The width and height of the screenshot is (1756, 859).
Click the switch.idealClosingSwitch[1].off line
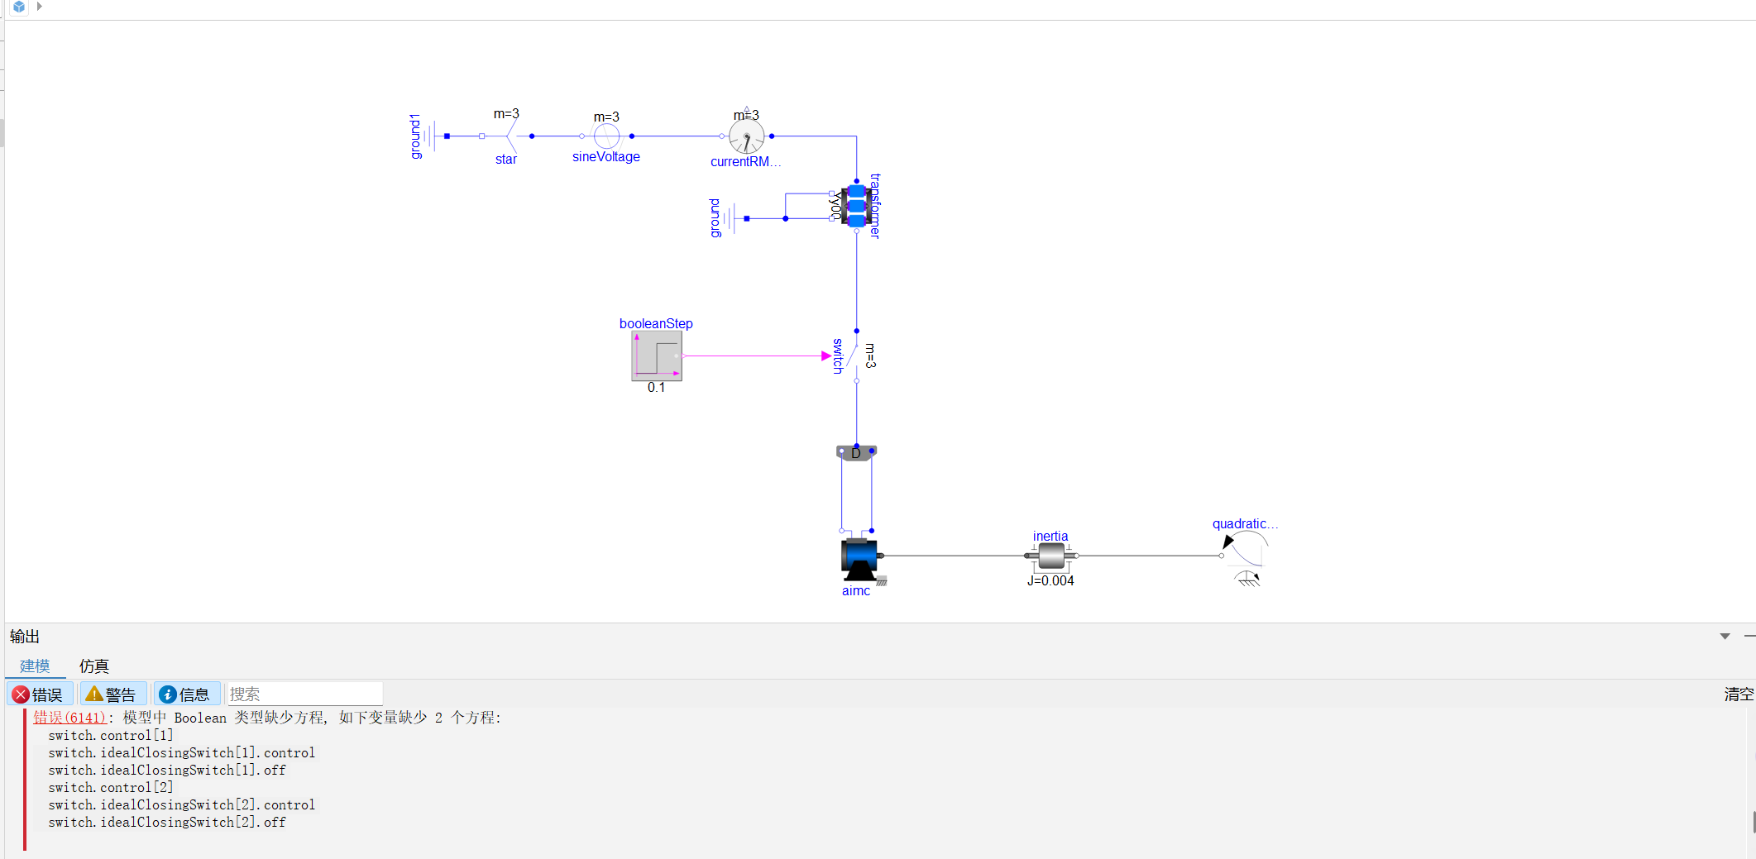167,771
